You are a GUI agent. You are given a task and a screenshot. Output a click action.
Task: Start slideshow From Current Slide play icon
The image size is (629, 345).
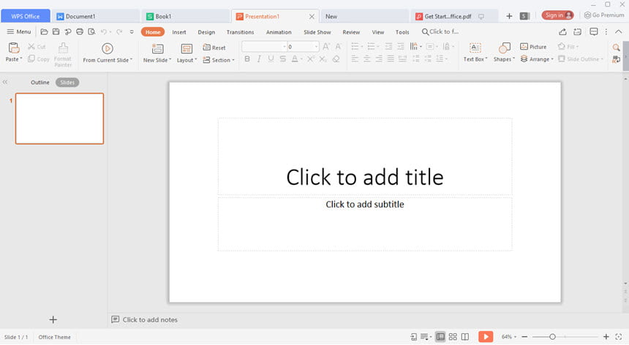click(107, 48)
